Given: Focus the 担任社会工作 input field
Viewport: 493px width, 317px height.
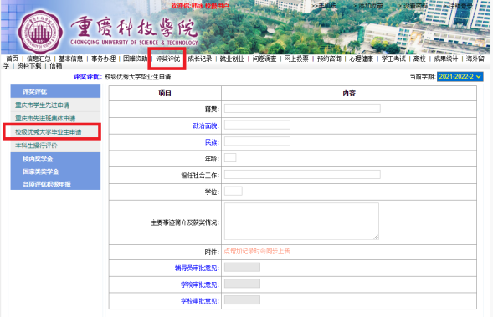Looking at the screenshot, I should 302,174.
